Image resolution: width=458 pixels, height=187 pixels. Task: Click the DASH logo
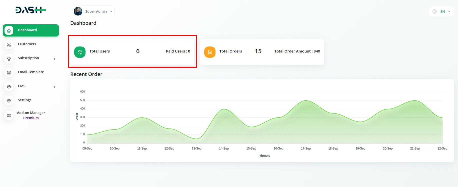(31, 10)
